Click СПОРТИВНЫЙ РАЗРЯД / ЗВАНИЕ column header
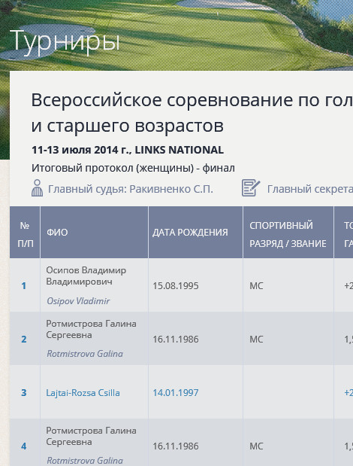The image size is (353, 466). pos(288,234)
